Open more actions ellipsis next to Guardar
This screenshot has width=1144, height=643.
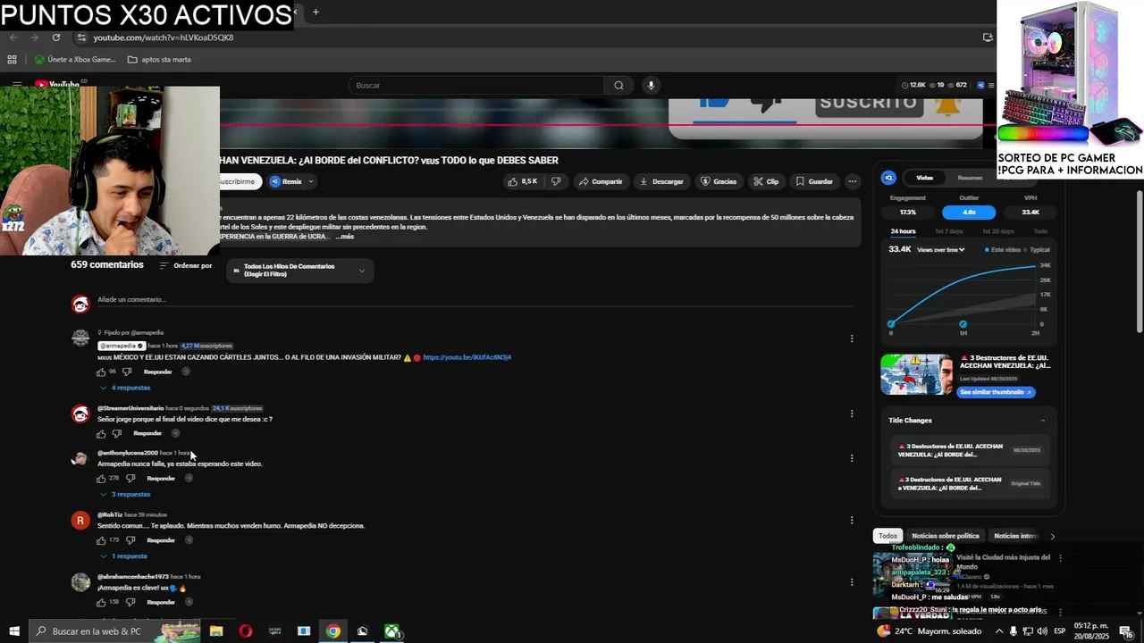853,181
